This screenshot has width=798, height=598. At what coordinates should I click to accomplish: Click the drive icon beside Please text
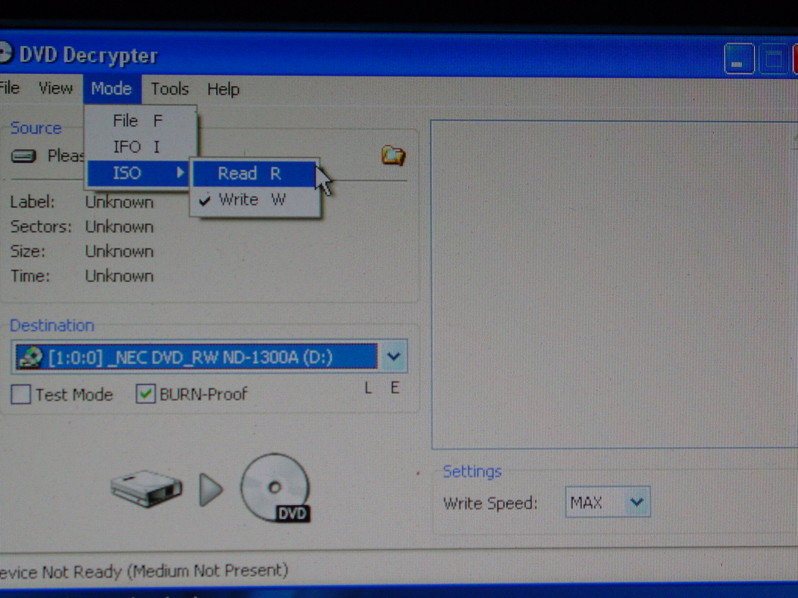23,156
